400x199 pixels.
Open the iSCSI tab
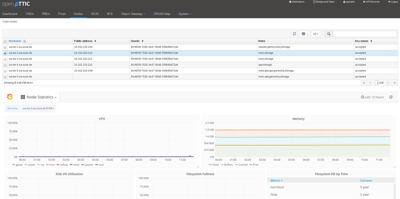[x=95, y=14]
